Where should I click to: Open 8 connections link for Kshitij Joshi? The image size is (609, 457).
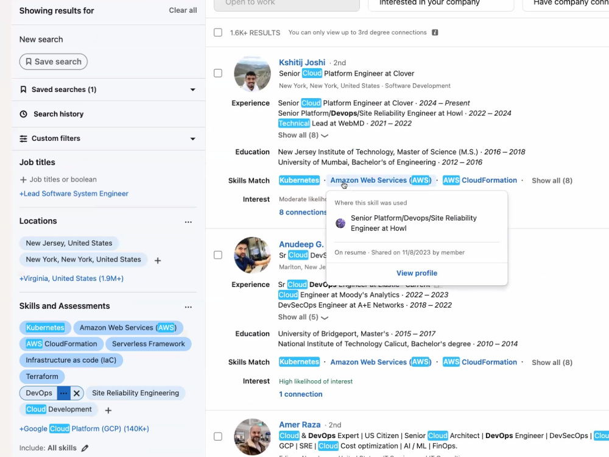(x=303, y=212)
